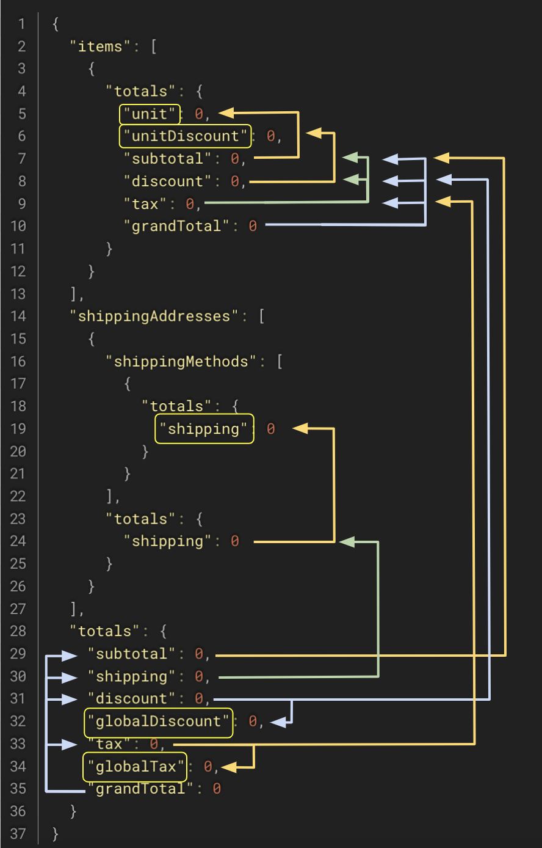Click the boxed "shipping" key on line 19
The width and height of the screenshot is (542, 848).
(204, 428)
